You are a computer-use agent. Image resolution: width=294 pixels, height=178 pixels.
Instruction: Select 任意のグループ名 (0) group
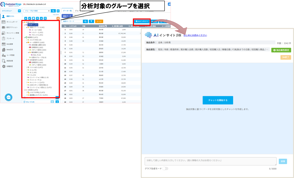pos(39,57)
